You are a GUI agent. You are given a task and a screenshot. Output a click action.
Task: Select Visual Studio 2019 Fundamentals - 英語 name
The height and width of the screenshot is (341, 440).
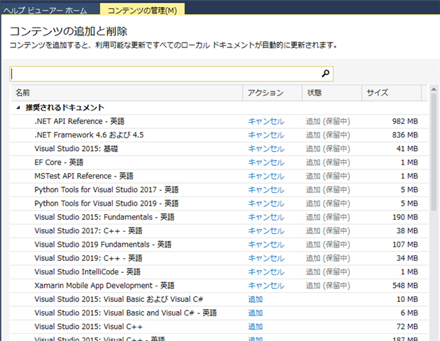(103, 245)
